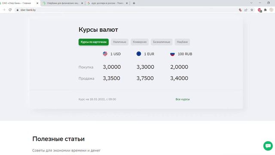Image resolution: width=275 pixels, height=155 pixels.
Task: Click the '1 EUR' column header
Action: [149, 54]
